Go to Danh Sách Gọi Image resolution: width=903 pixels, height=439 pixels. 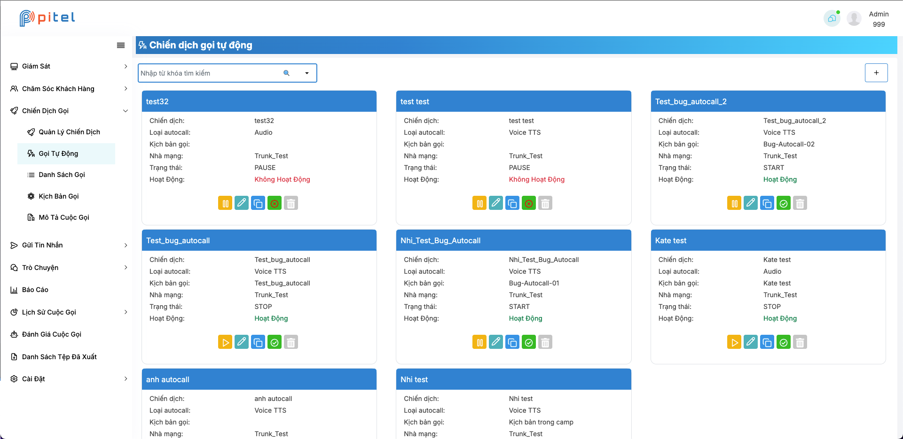pos(66,175)
